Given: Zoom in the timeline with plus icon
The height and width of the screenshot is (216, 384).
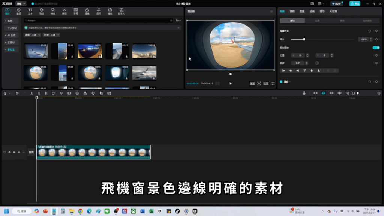Looking at the screenshot, I should click(379, 93).
